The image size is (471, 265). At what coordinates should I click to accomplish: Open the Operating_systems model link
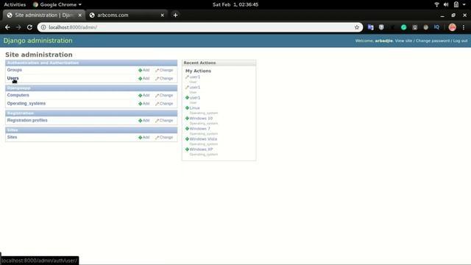[26, 103]
